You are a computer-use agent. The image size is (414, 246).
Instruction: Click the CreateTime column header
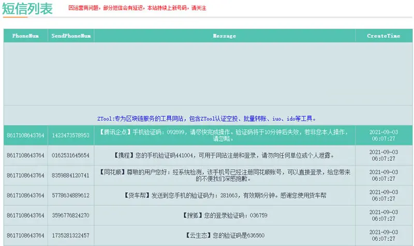[383, 36]
